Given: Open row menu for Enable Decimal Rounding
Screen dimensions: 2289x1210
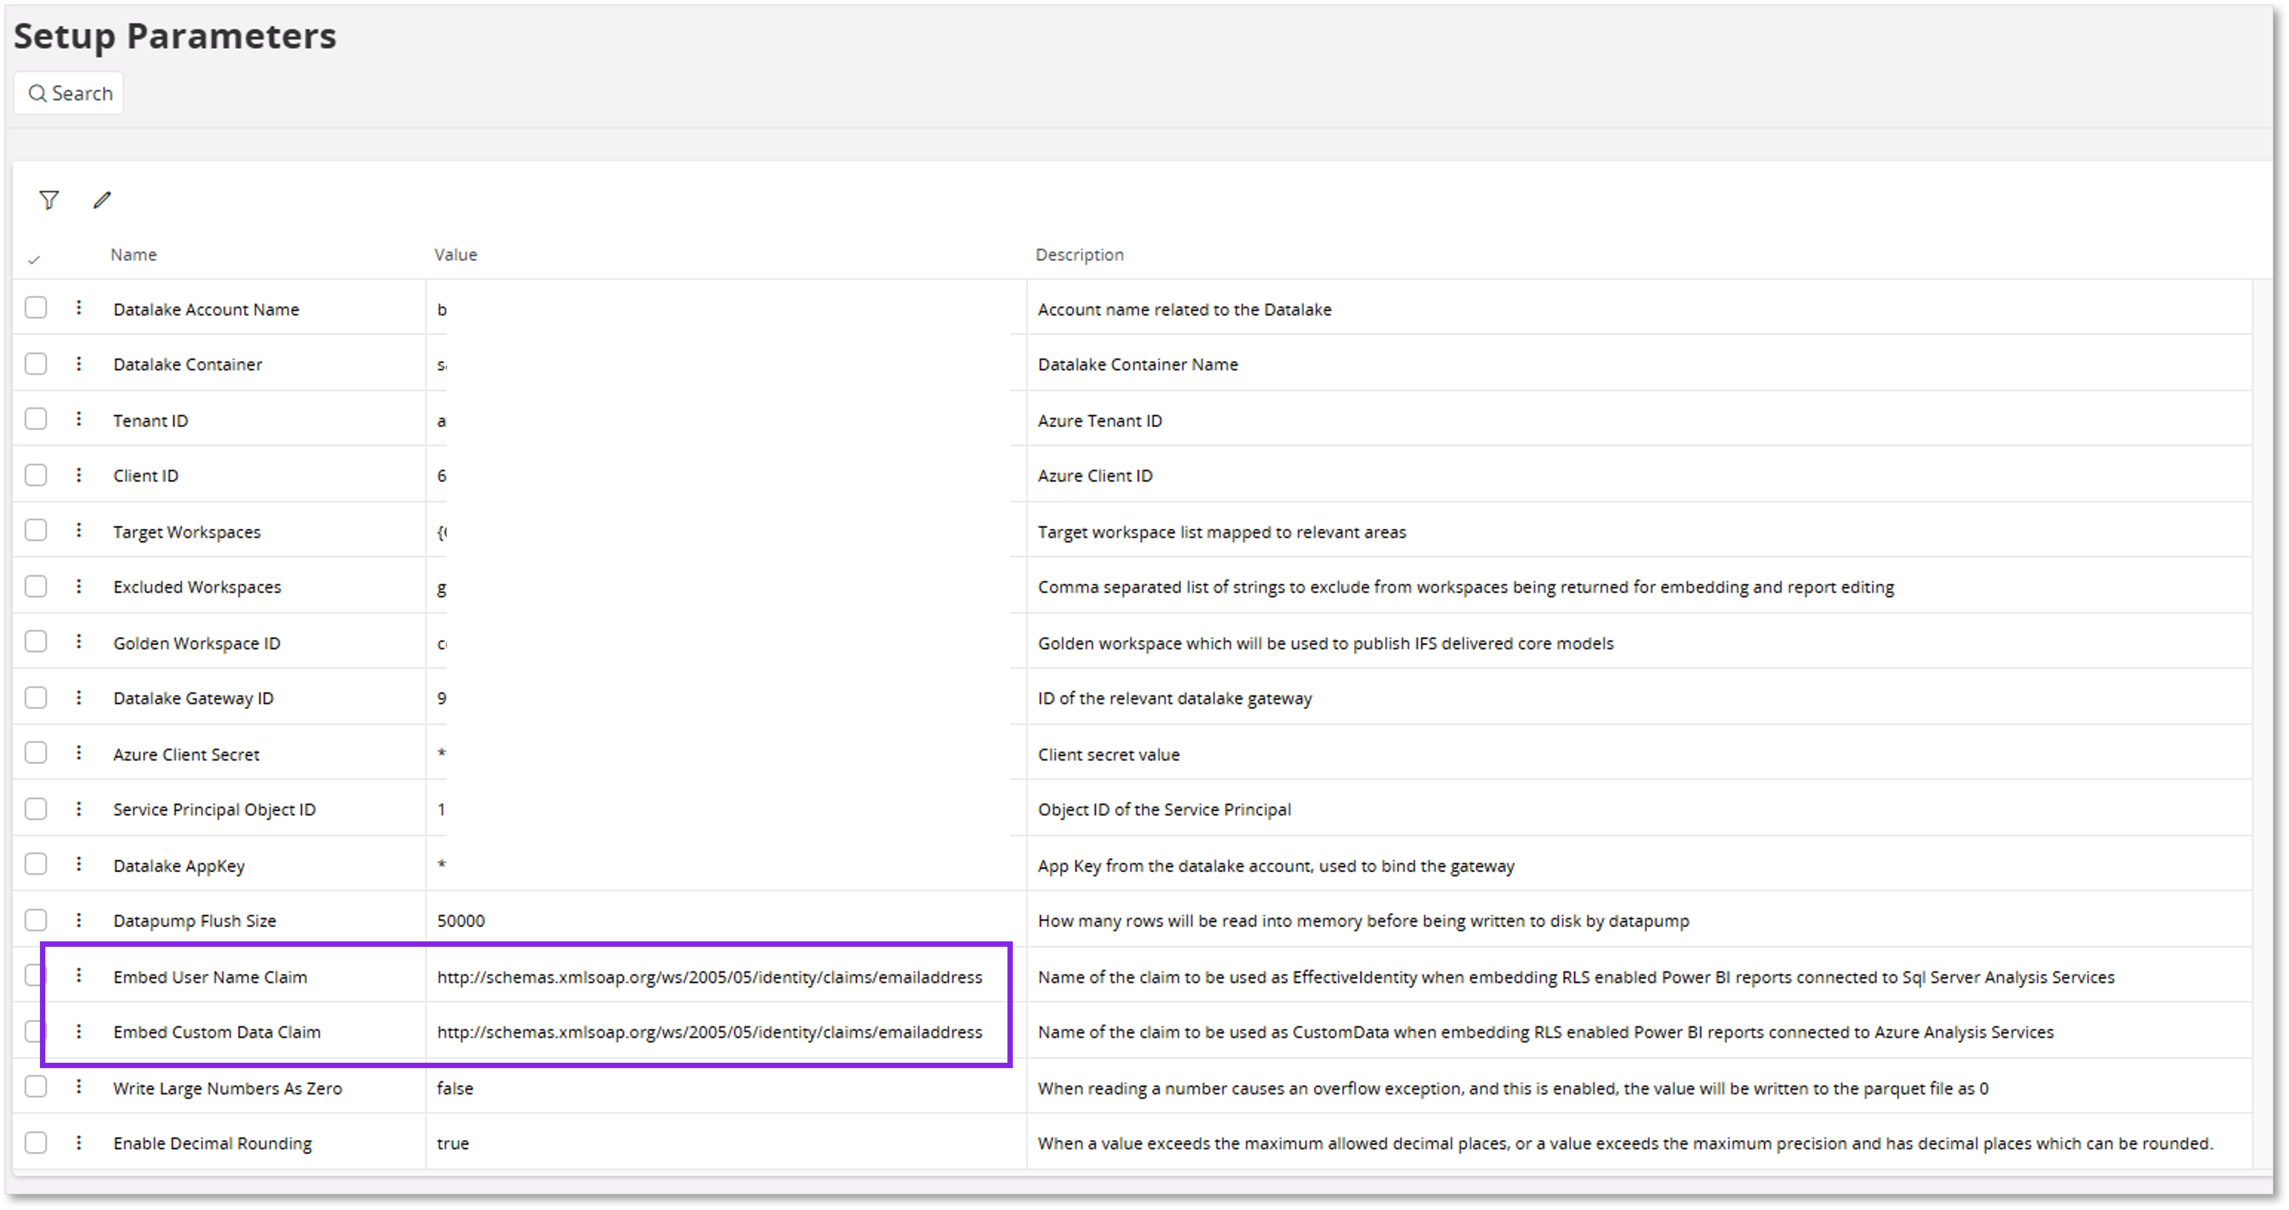Looking at the screenshot, I should (x=79, y=1143).
